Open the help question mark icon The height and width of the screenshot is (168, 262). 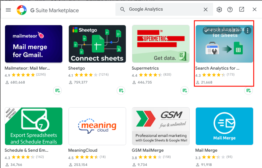(230, 9)
